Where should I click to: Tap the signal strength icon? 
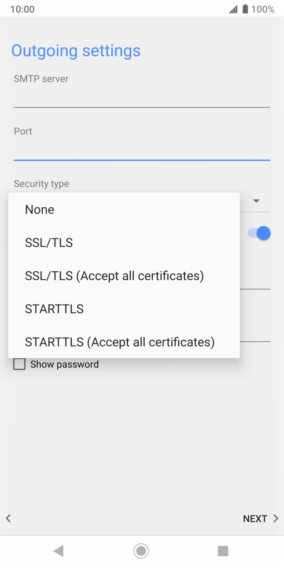tap(233, 9)
